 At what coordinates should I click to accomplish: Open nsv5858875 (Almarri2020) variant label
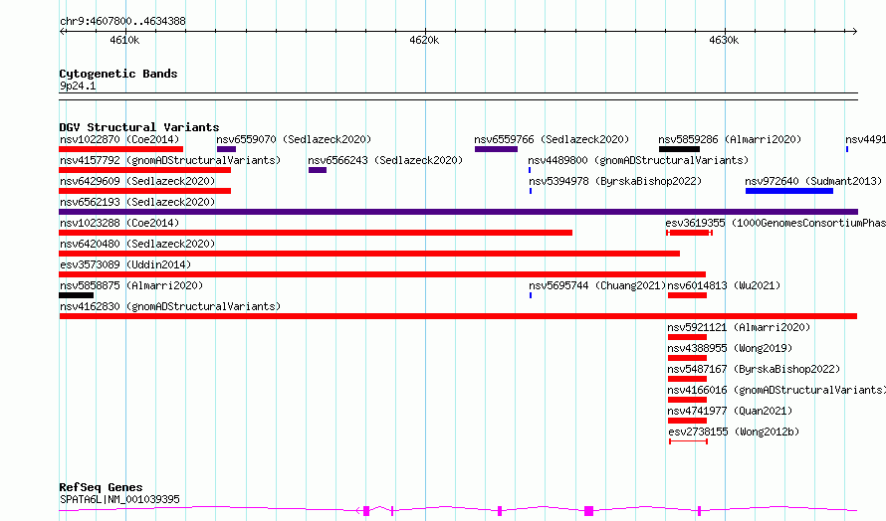click(x=131, y=285)
